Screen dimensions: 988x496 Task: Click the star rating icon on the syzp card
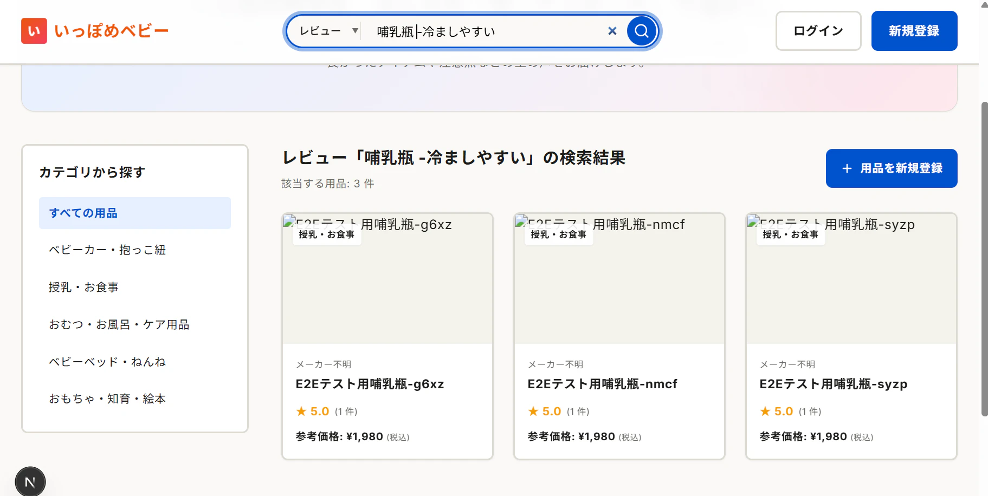[x=765, y=412]
